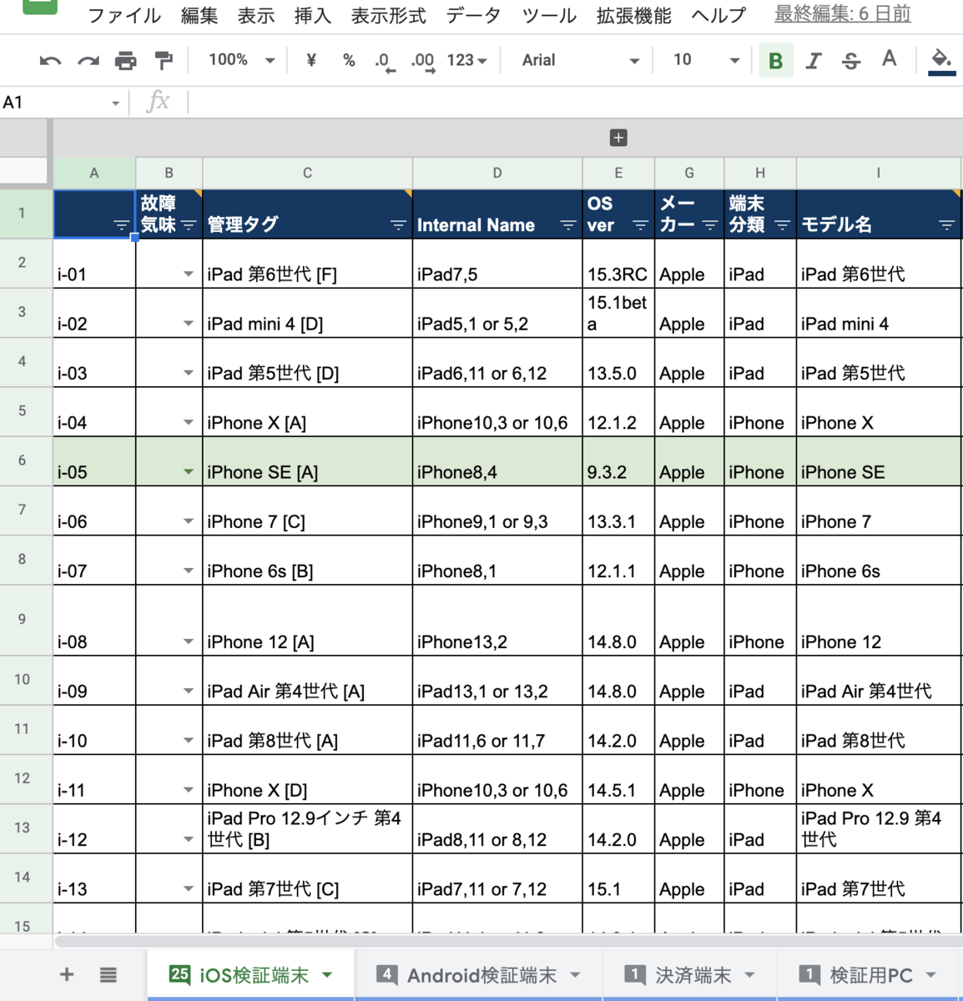Open the fill color bucket
The height and width of the screenshot is (1001, 963).
click(x=941, y=60)
